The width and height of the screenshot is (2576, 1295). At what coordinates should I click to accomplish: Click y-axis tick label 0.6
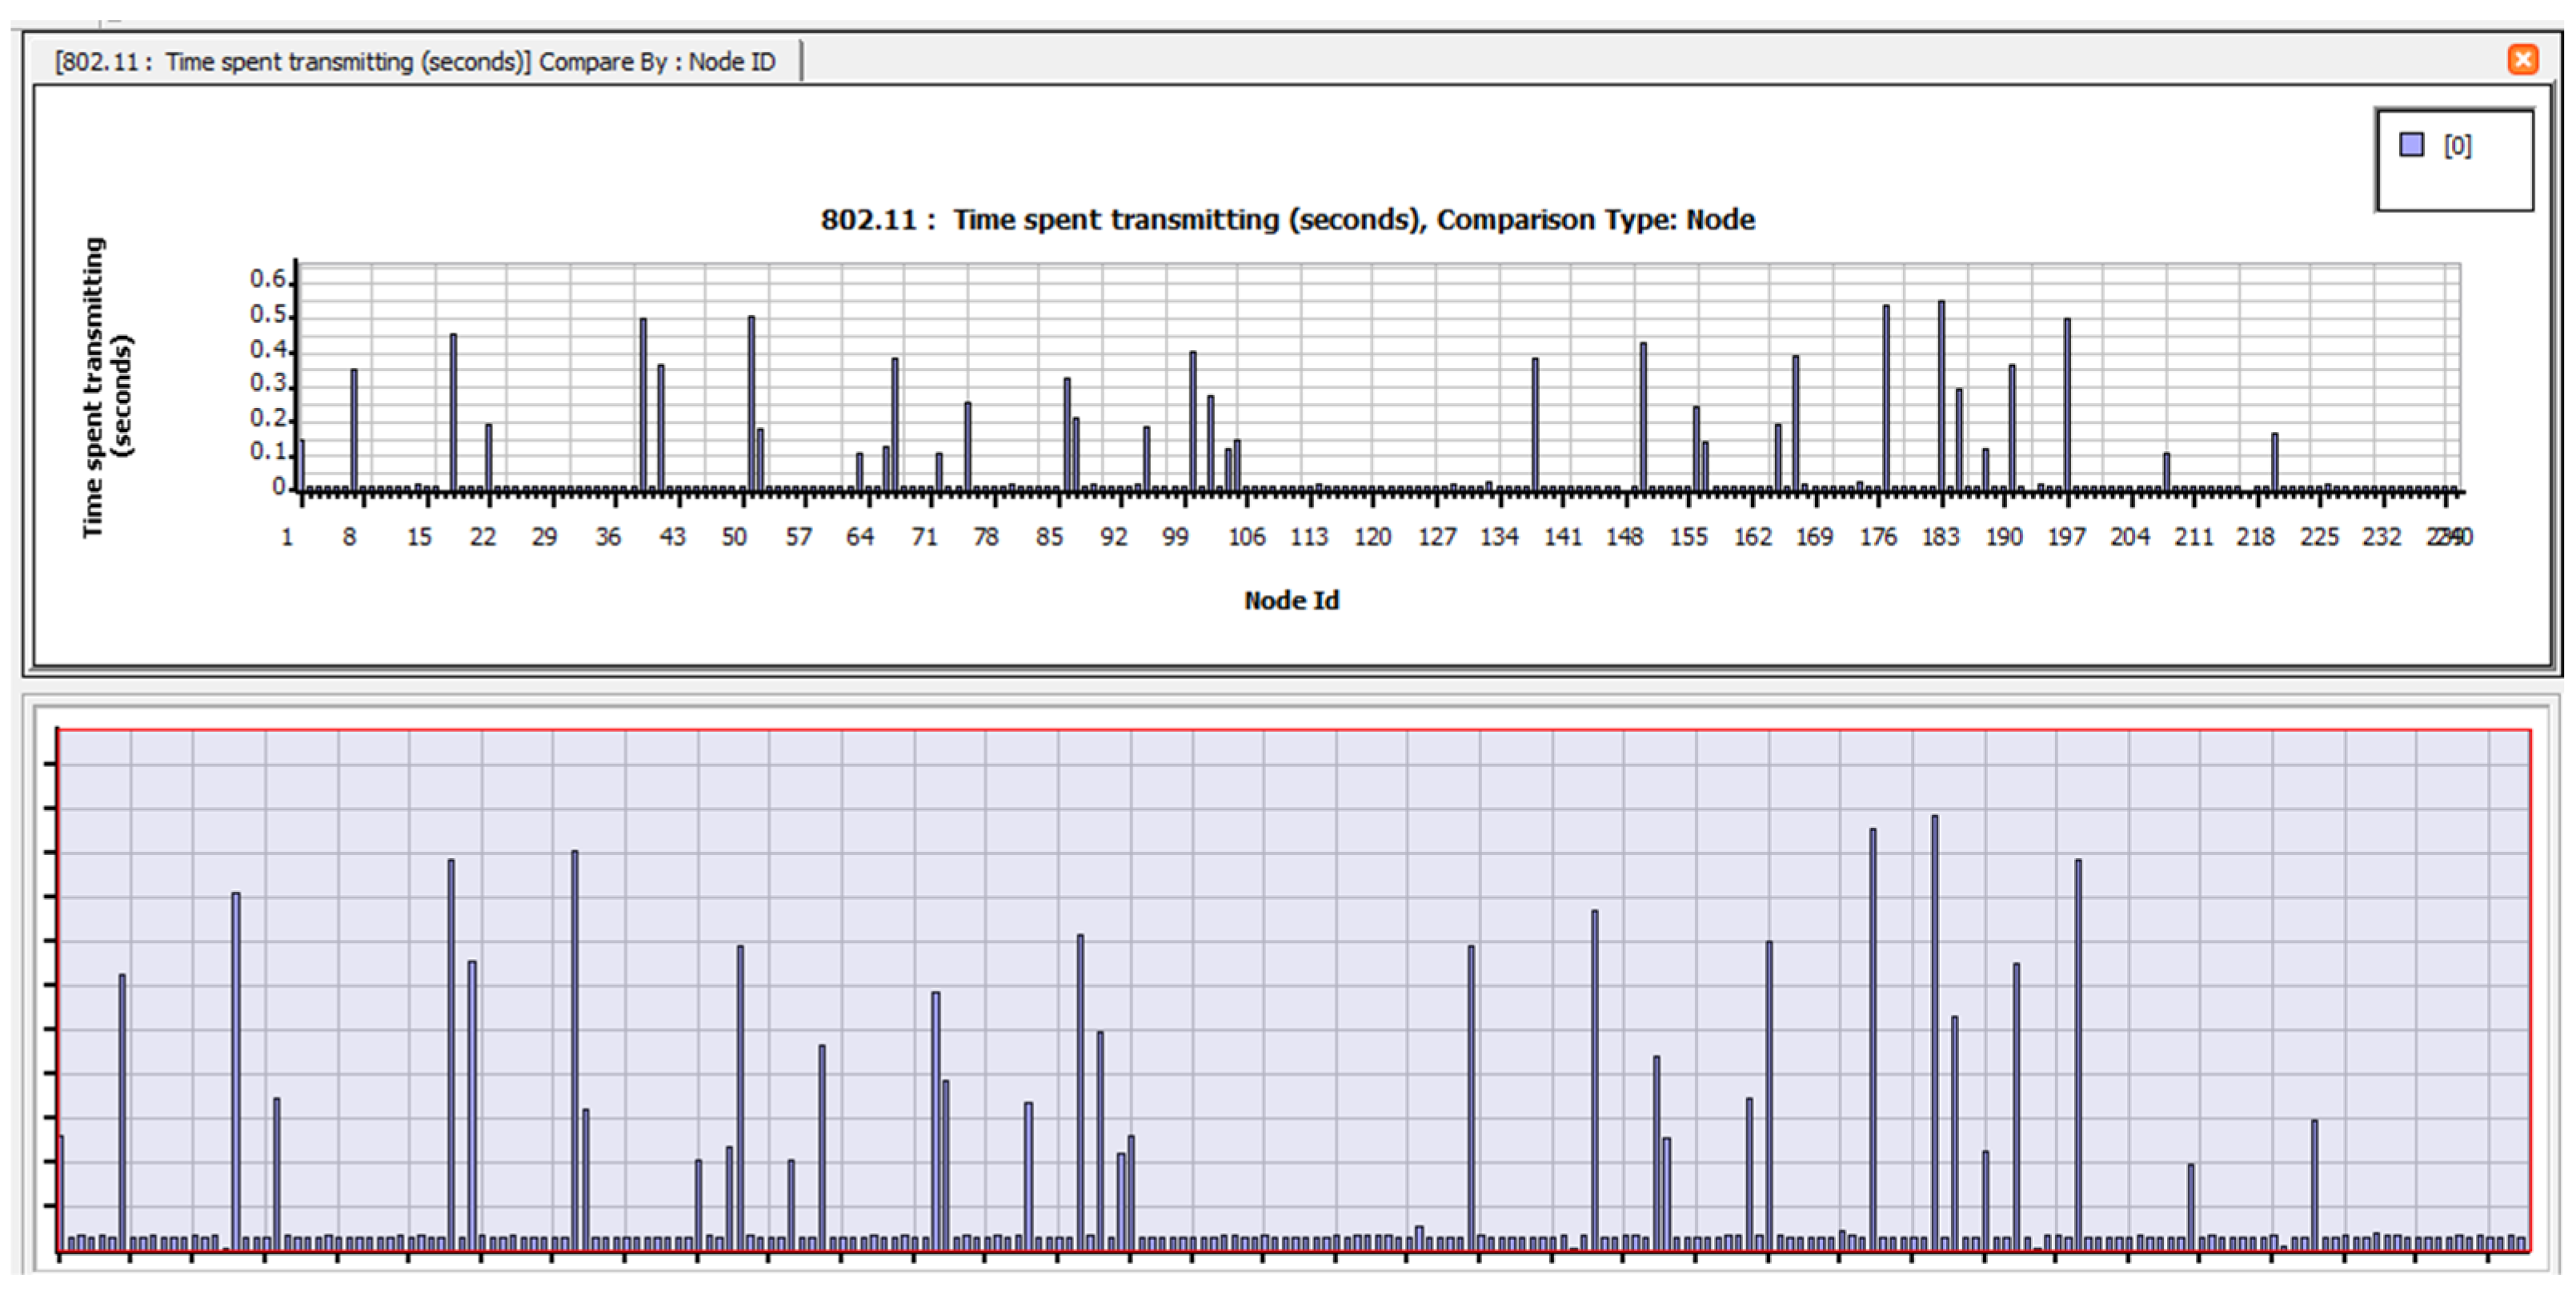[x=267, y=279]
